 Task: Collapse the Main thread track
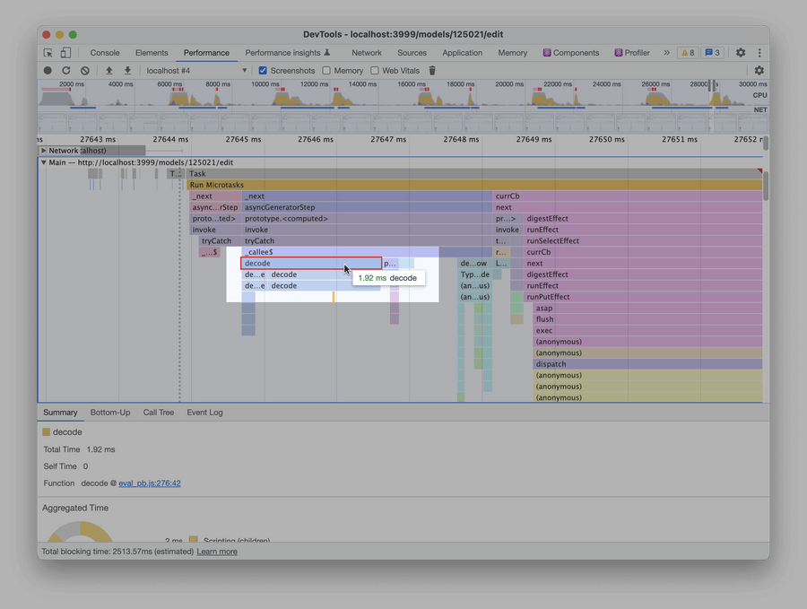(x=44, y=162)
